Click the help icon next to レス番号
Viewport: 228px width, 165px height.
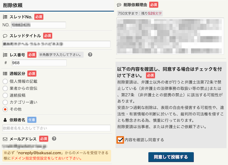[90, 54]
